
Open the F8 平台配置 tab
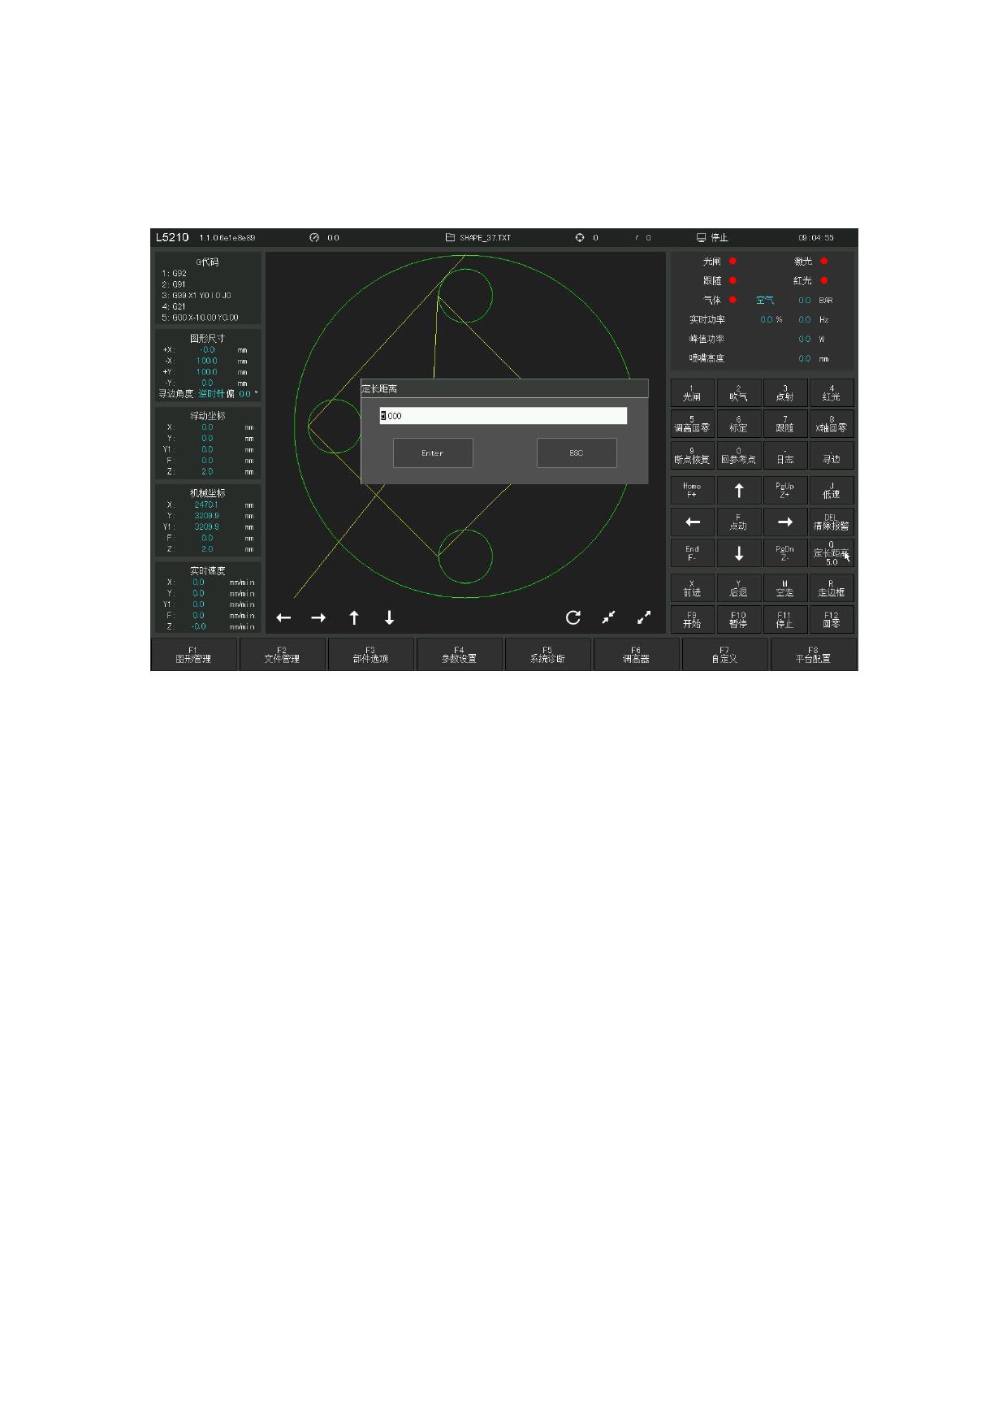813,655
